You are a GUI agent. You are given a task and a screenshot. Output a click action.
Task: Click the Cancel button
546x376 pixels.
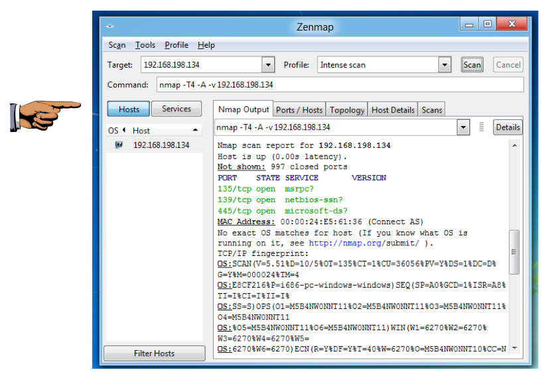point(508,65)
